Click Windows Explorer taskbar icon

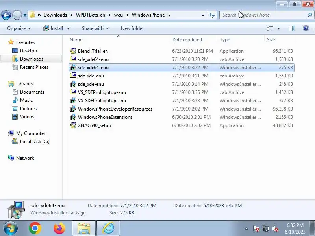84,229
